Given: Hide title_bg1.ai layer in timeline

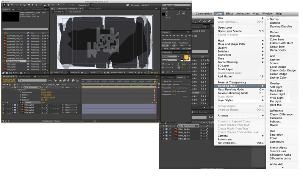Looking at the screenshot, I should pyautogui.click(x=3, y=113).
